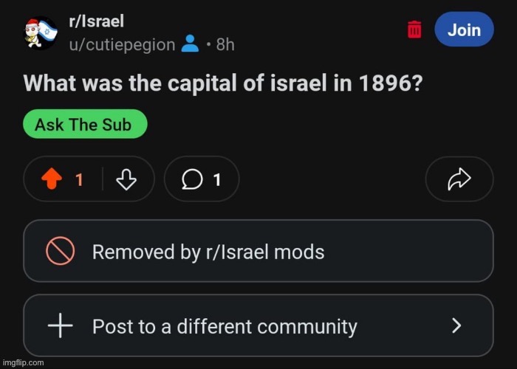Click the comment count number
This screenshot has width=517, height=369.
point(216,180)
